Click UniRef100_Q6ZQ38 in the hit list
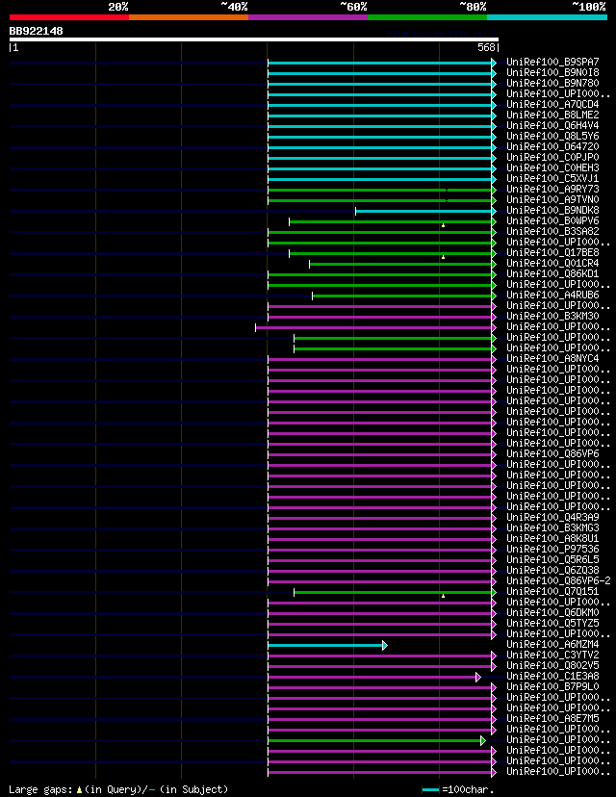 (x=552, y=570)
